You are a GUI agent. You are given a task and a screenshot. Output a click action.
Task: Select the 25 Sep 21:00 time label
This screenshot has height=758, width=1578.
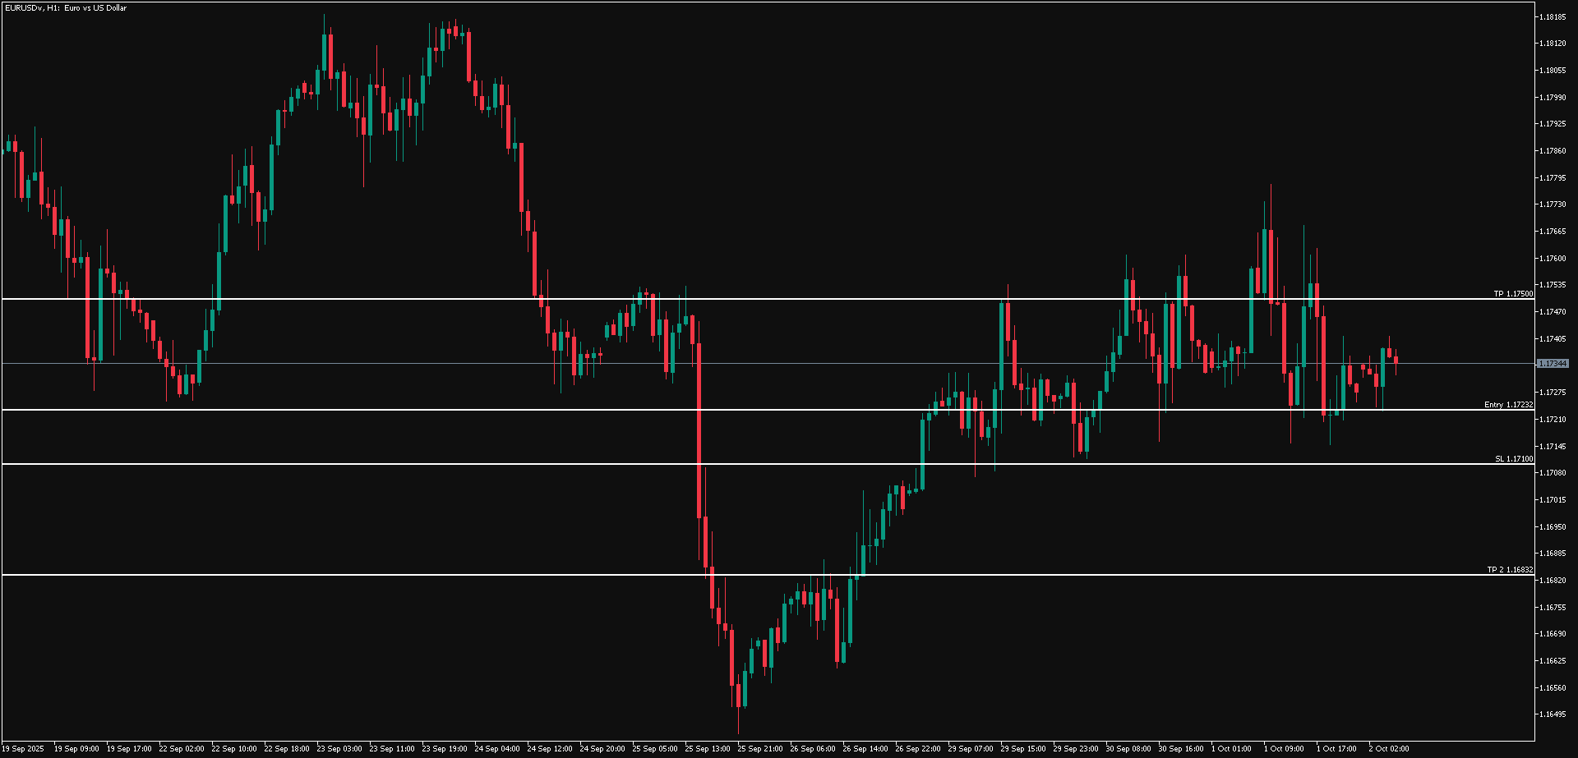pos(759,748)
